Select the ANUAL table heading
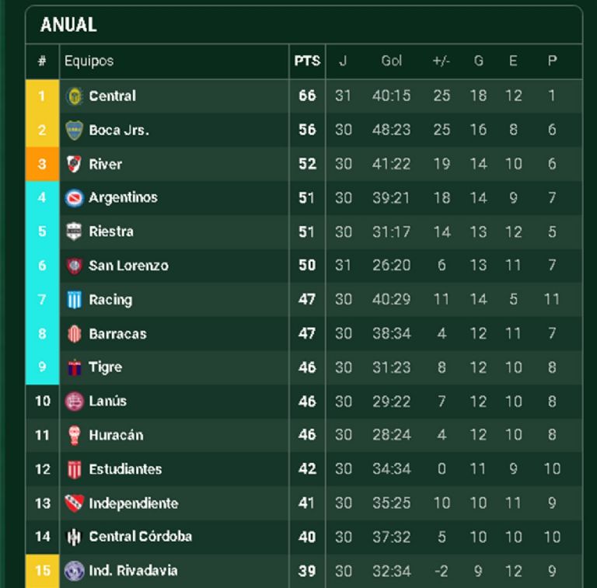 [68, 25]
